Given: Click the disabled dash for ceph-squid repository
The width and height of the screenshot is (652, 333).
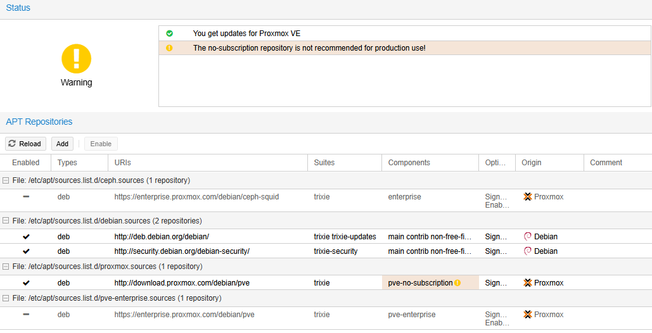Looking at the screenshot, I should (x=26, y=197).
